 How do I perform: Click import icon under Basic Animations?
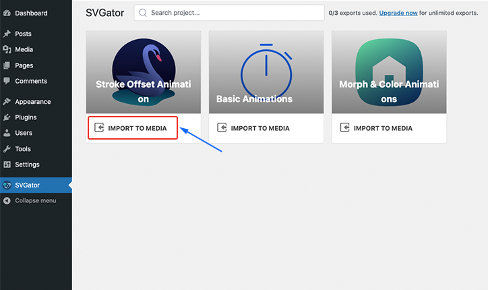click(222, 127)
